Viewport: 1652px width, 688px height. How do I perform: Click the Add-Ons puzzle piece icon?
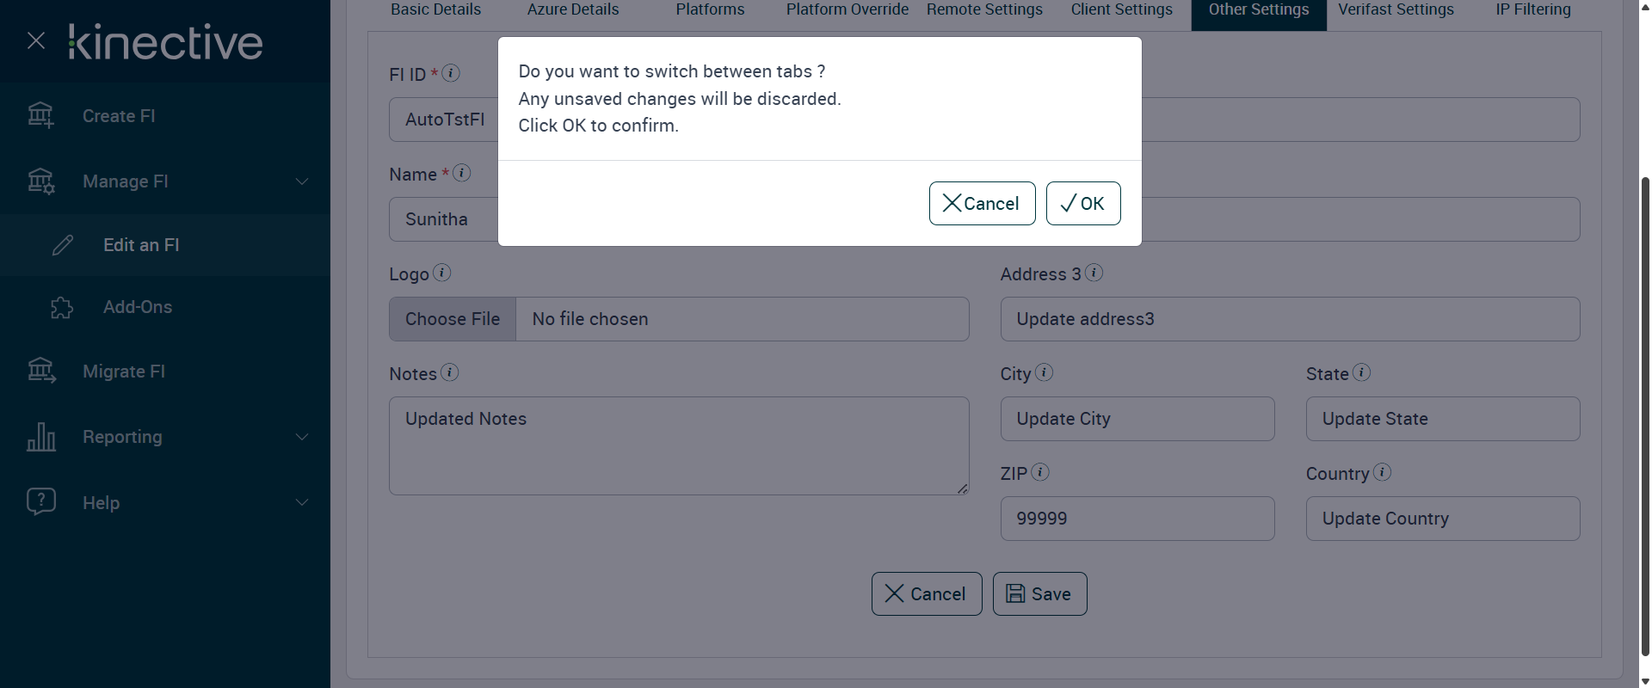pos(62,307)
